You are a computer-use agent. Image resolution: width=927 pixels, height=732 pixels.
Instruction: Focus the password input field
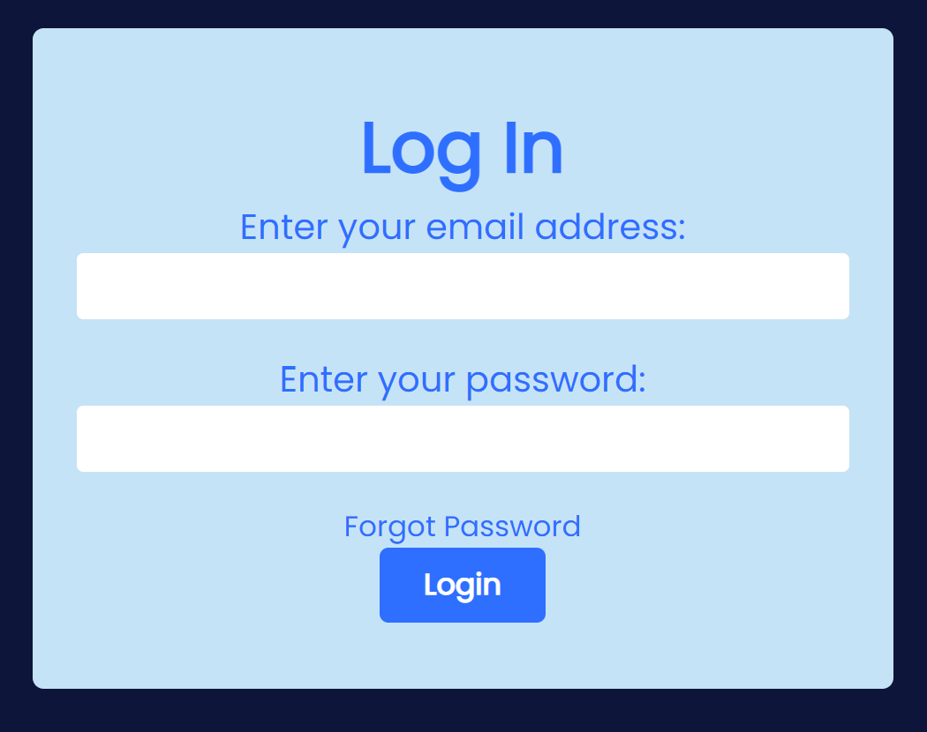(463, 438)
